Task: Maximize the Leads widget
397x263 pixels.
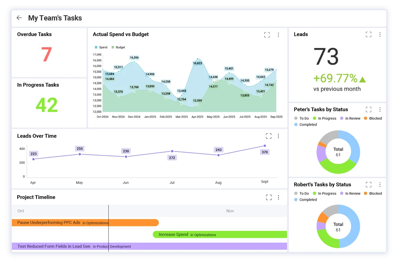Action: pyautogui.click(x=368, y=35)
